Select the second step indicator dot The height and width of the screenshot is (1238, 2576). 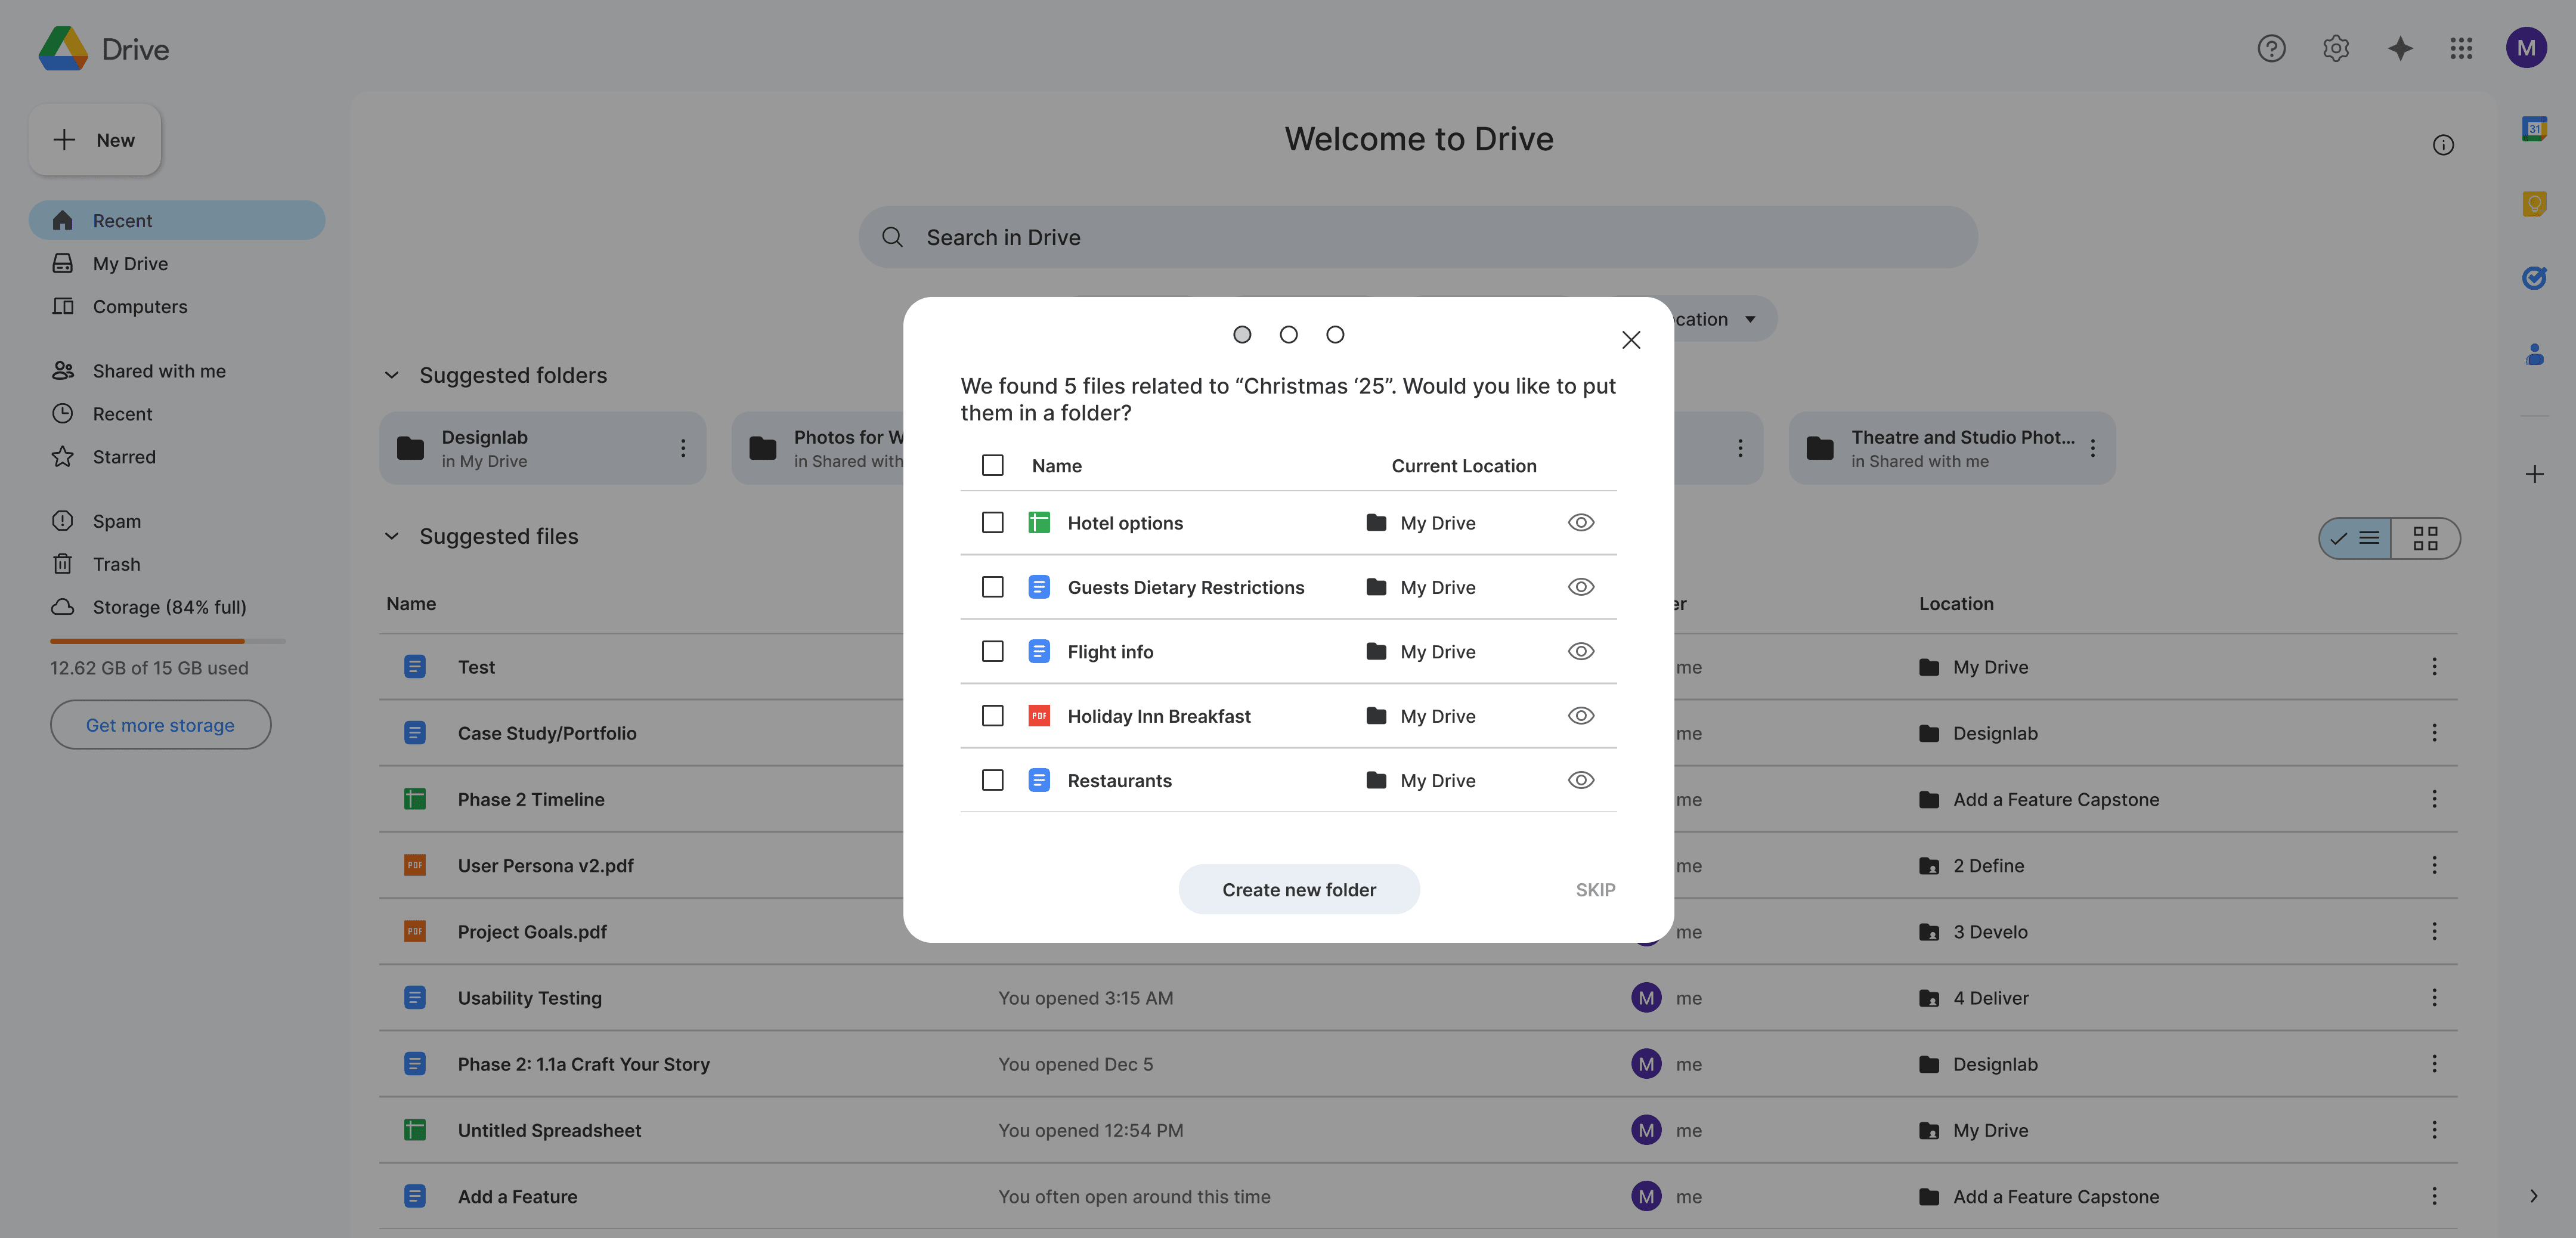pos(1288,335)
